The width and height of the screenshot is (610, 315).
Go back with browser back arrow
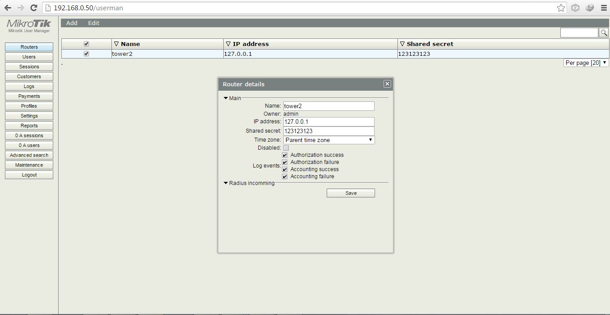coord(8,8)
